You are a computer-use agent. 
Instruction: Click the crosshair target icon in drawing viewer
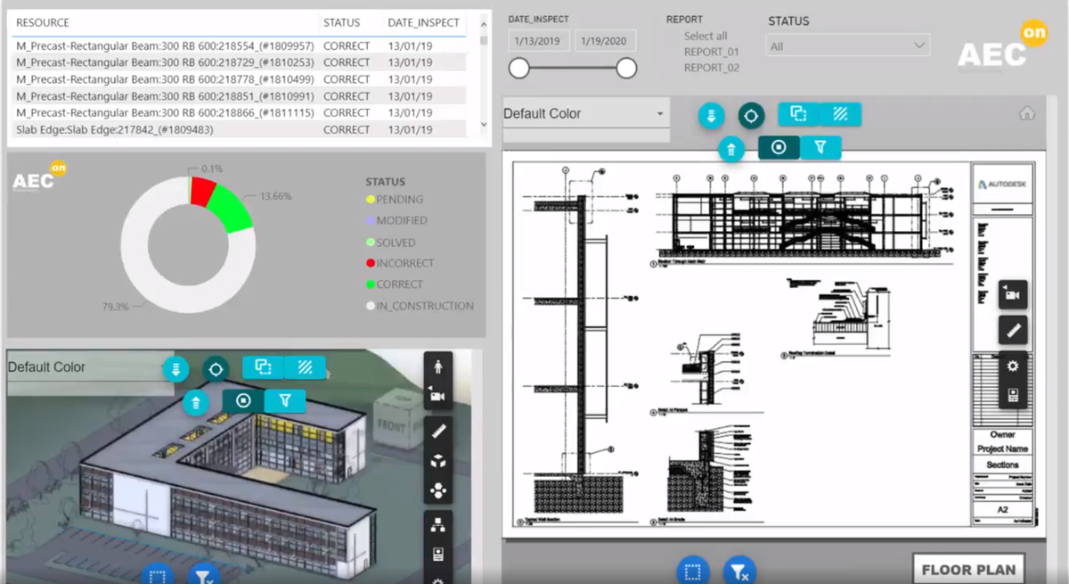click(x=751, y=115)
